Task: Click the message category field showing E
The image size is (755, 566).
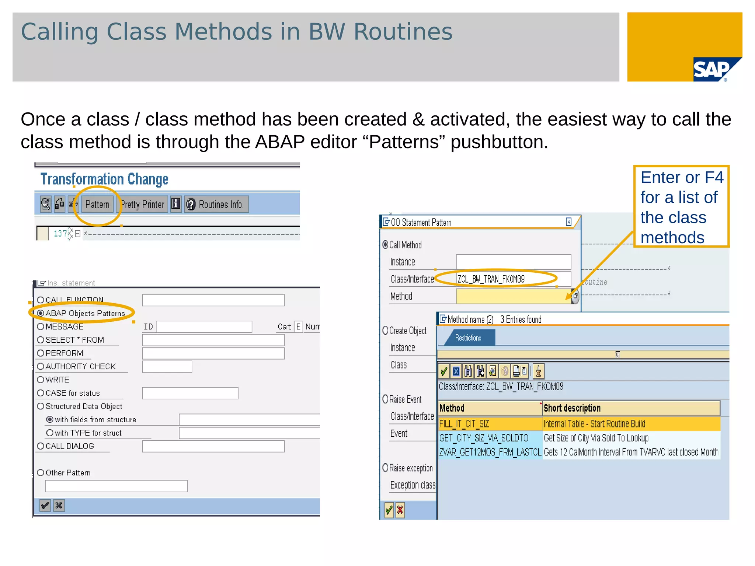Action: [298, 326]
